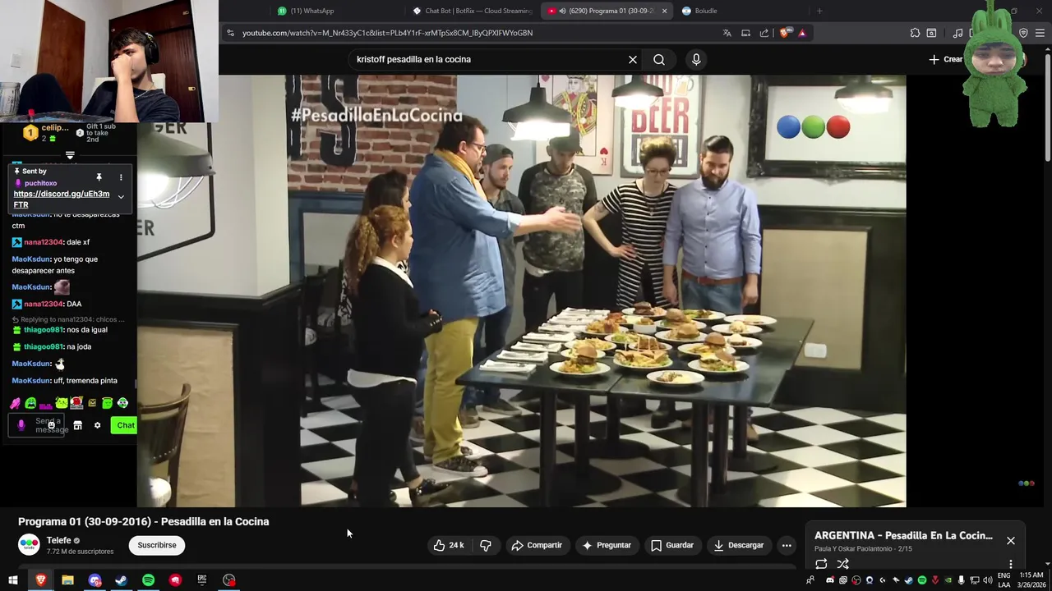Open Brave Rewards triangle icon
This screenshot has width=1052, height=591.
pos(802,33)
